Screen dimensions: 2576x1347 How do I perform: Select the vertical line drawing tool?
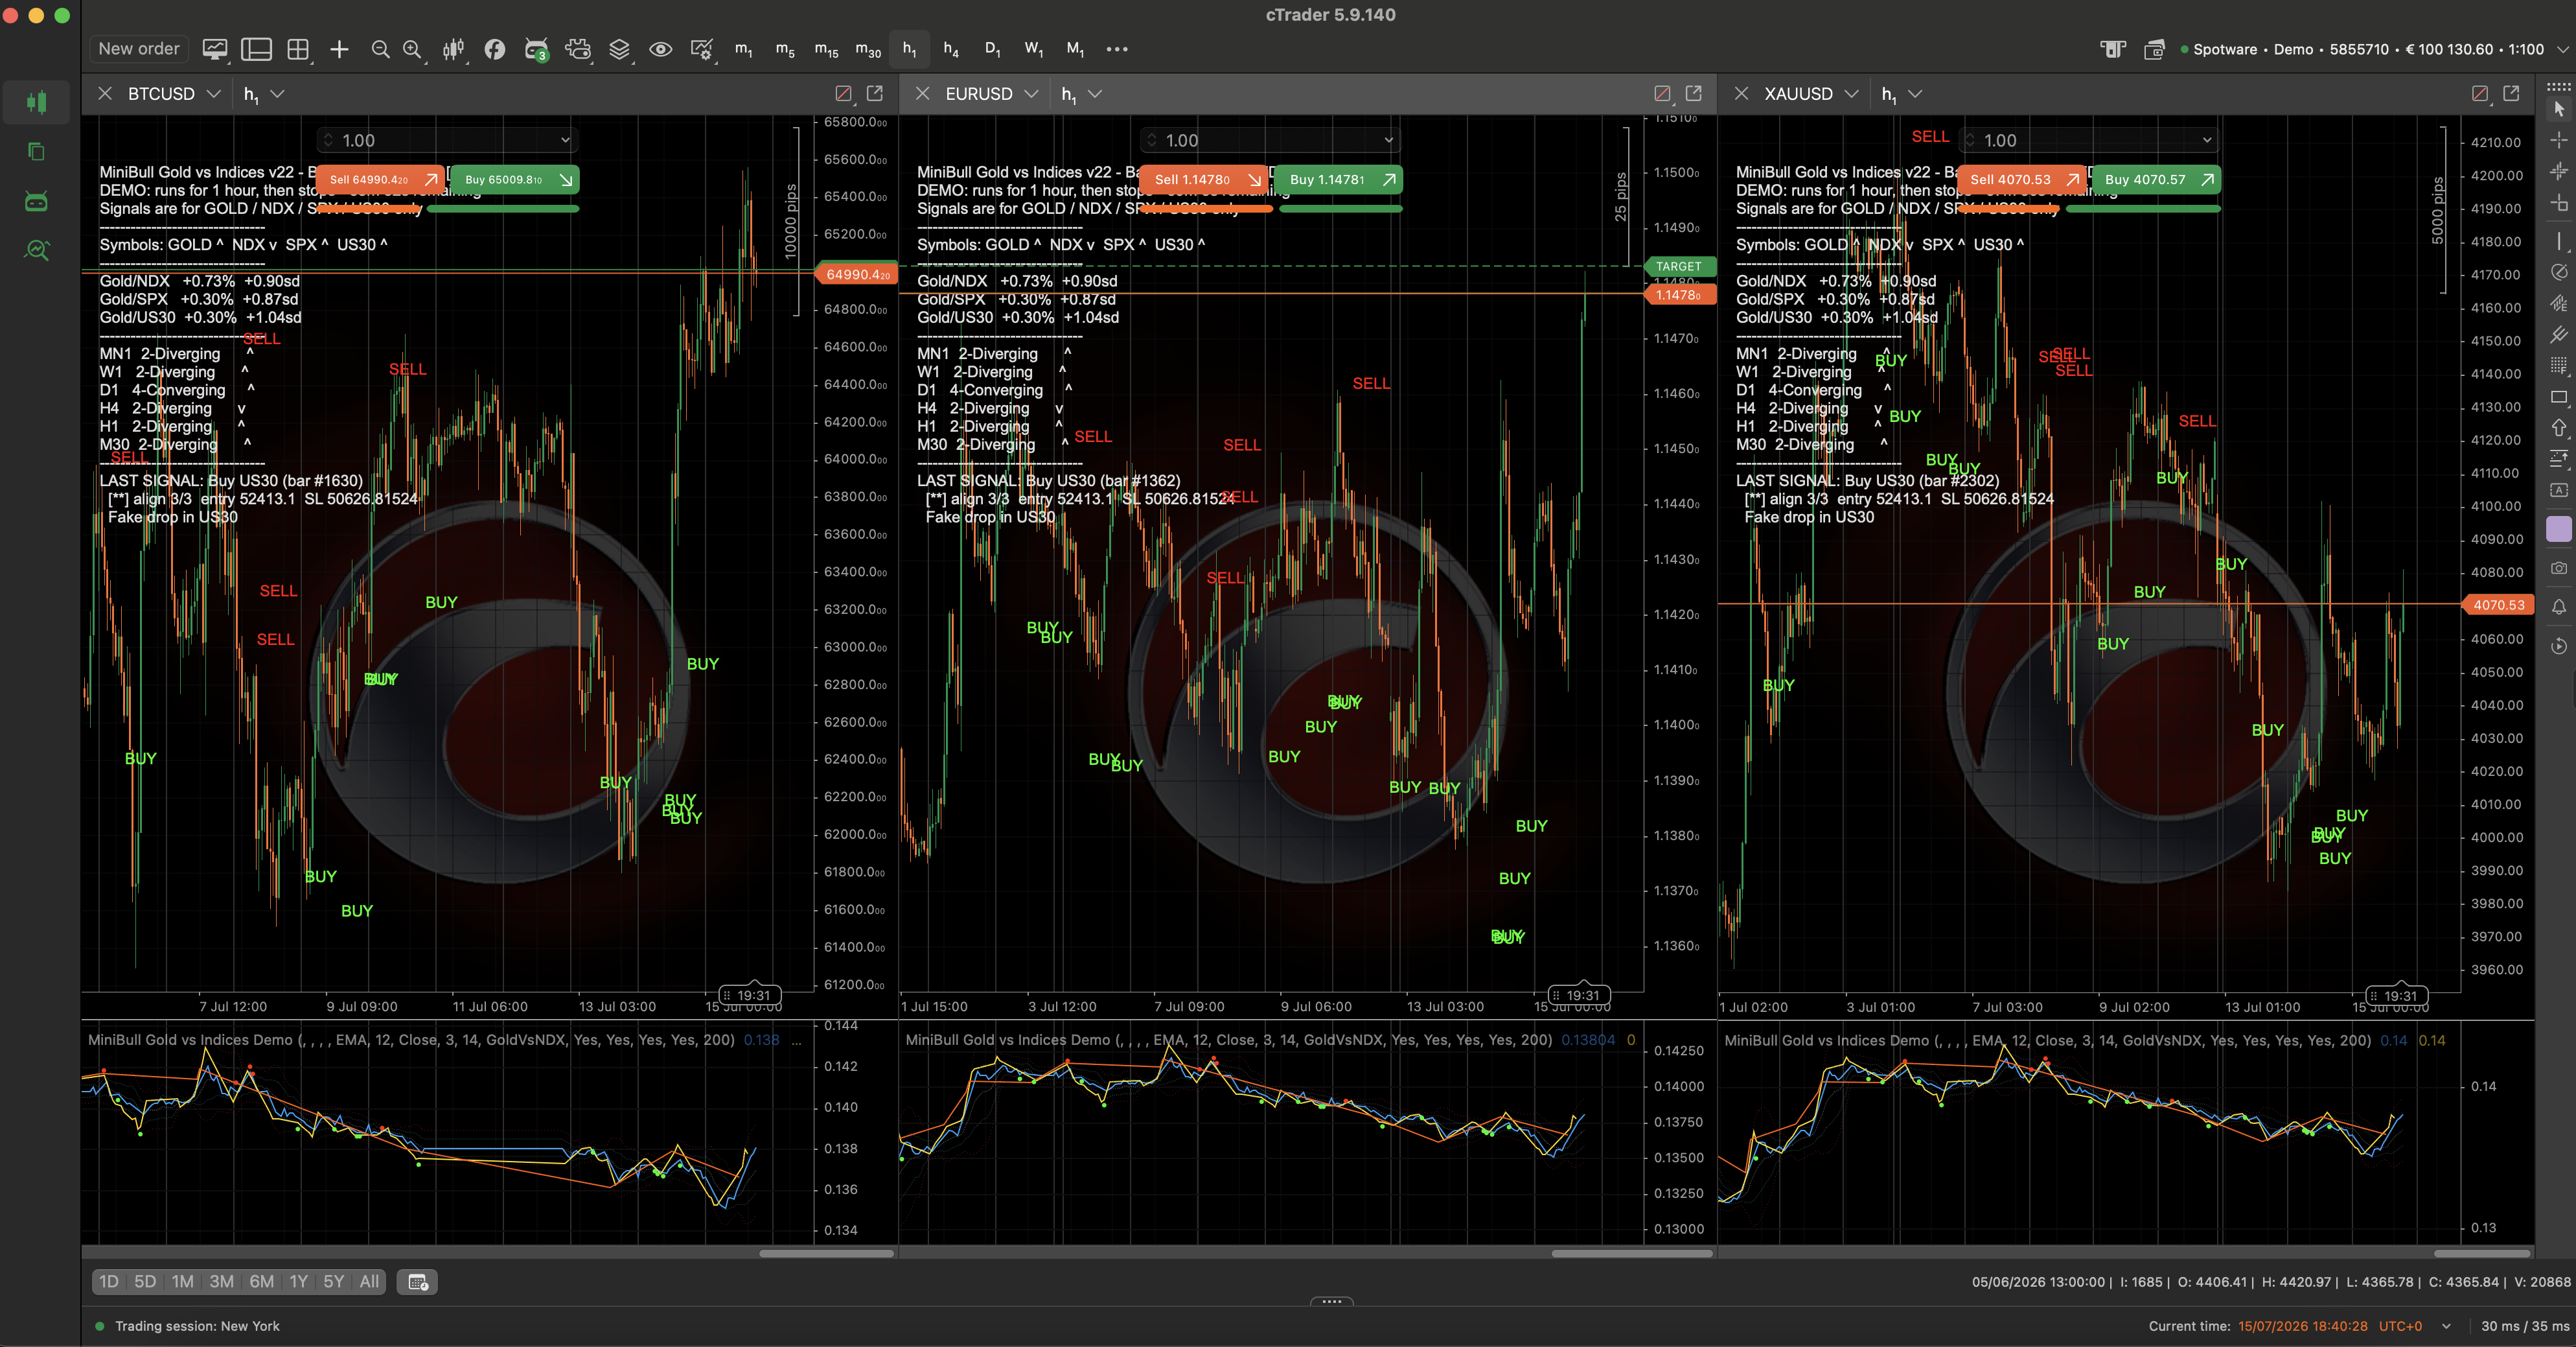click(2558, 240)
